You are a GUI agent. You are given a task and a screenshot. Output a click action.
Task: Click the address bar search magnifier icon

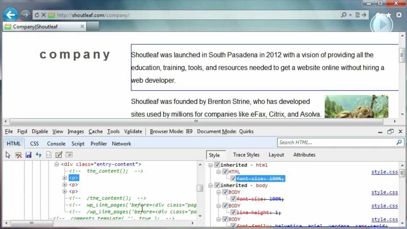click(x=344, y=15)
